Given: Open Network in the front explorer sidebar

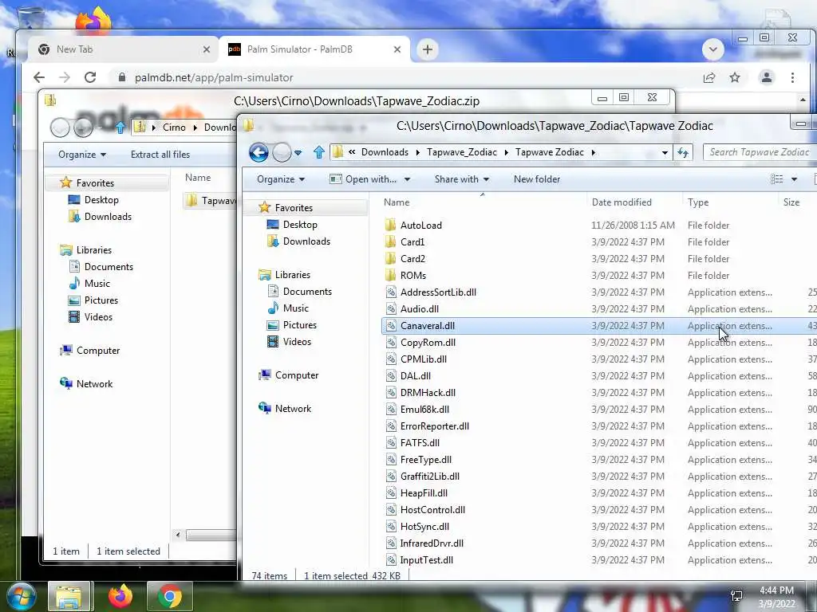Looking at the screenshot, I should point(293,409).
